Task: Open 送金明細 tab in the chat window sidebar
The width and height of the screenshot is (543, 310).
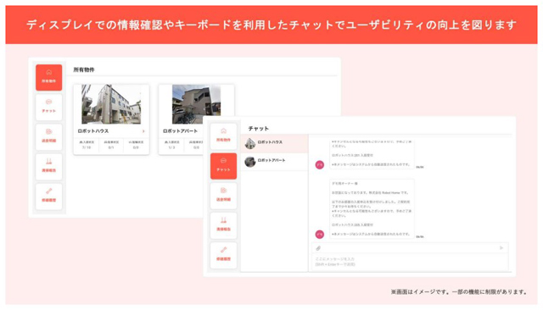Action: click(223, 196)
